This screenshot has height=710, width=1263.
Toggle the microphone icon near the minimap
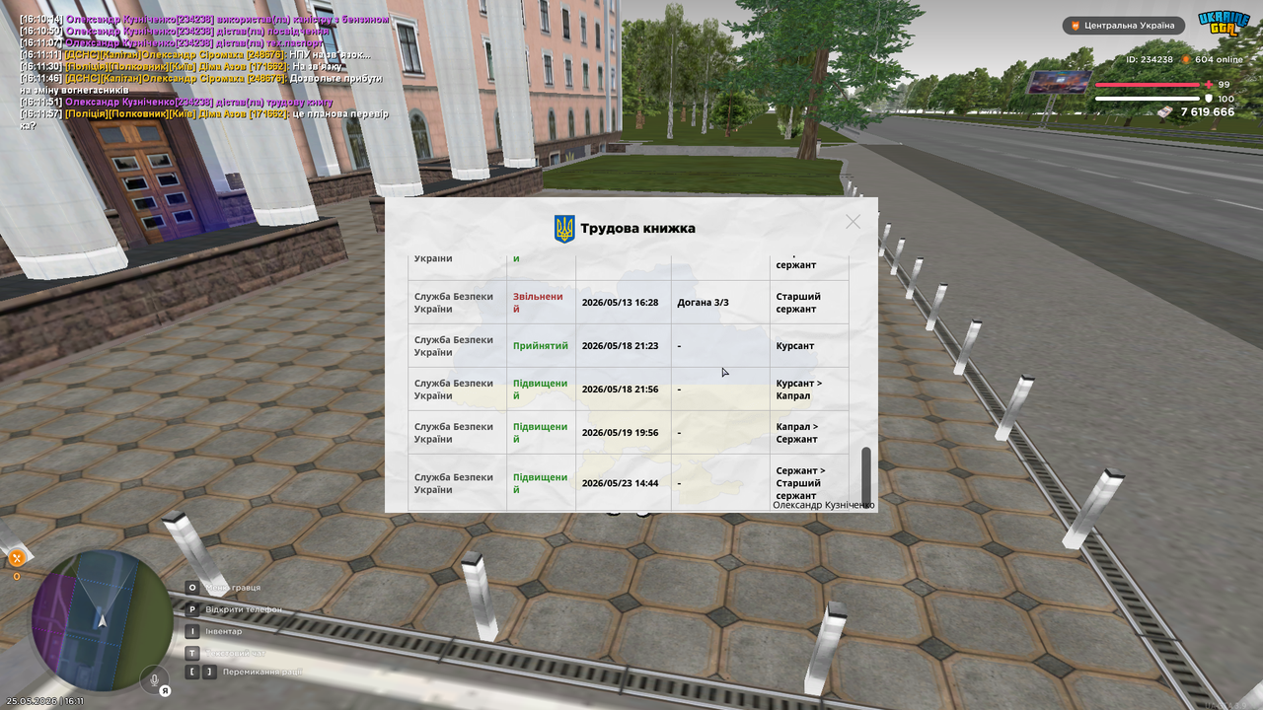154,678
